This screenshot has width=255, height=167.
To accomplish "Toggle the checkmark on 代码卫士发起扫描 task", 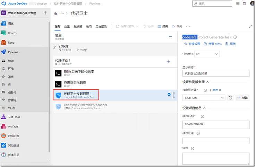I will tap(169, 94).
